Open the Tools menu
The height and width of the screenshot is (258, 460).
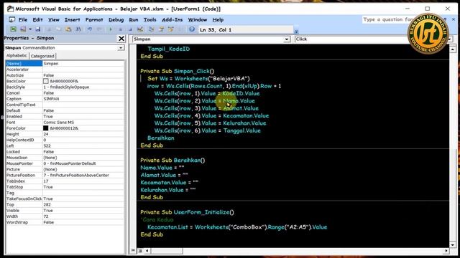(x=150, y=19)
